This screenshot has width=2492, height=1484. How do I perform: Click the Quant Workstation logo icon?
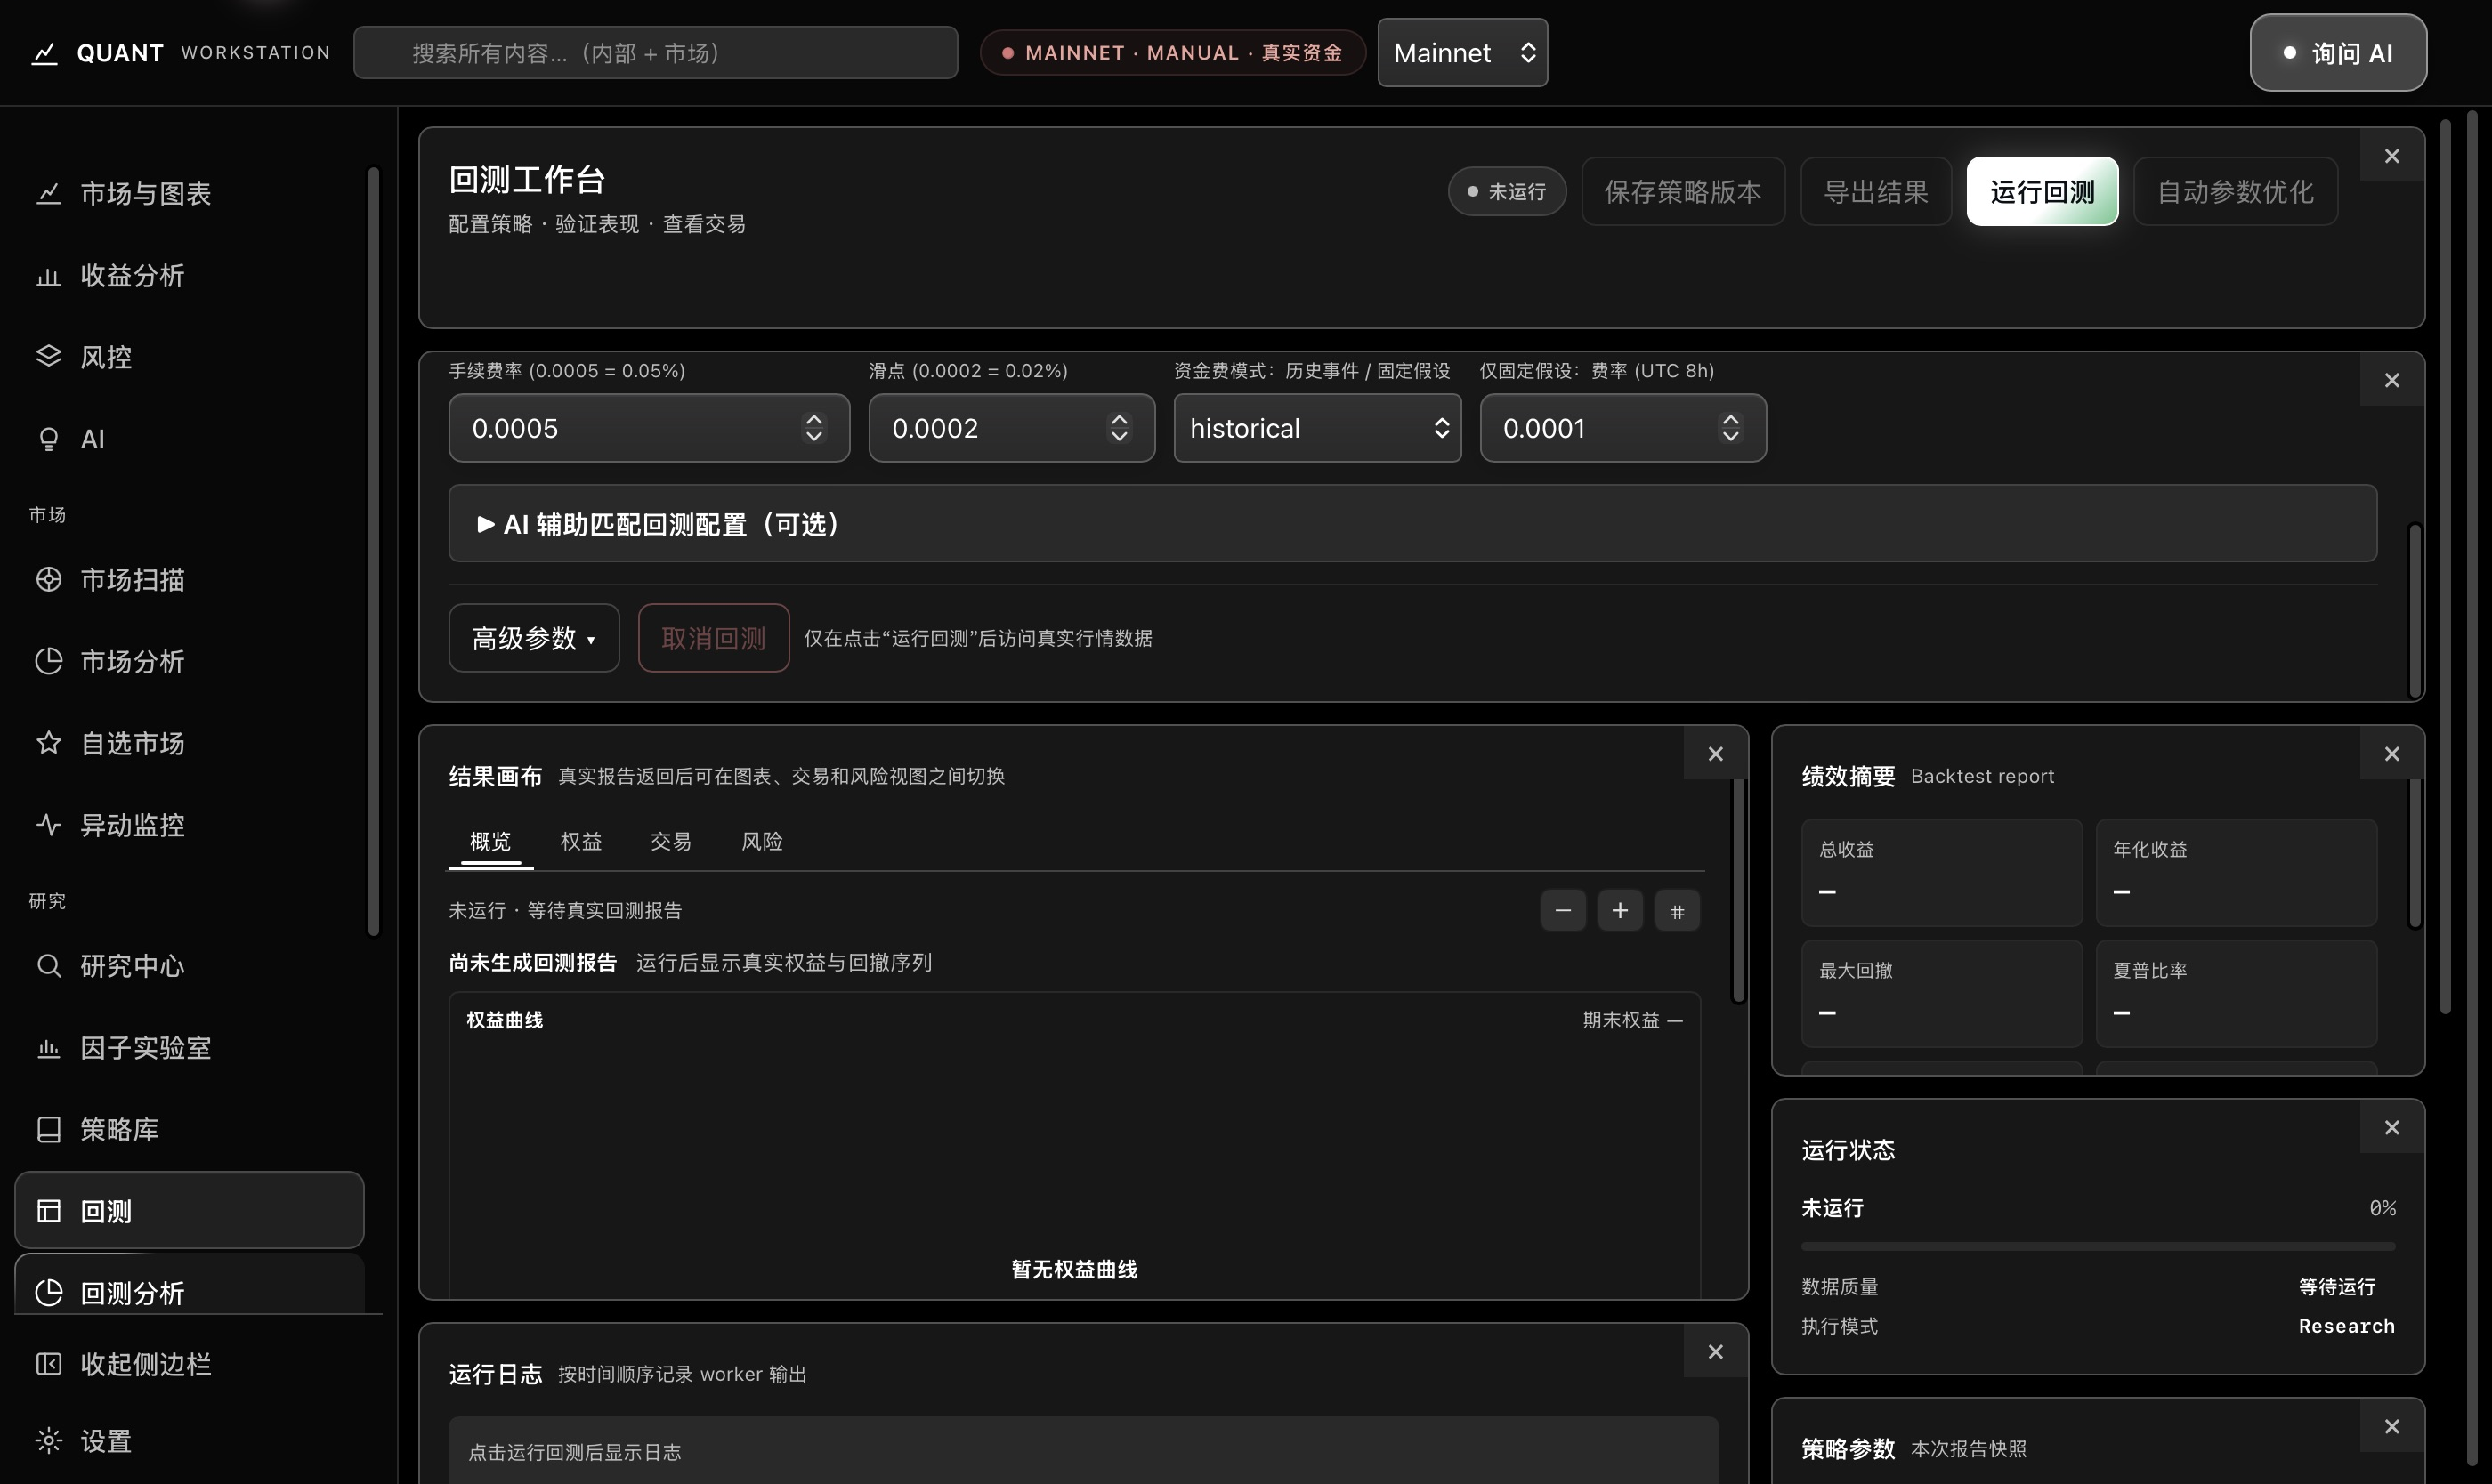[x=44, y=53]
